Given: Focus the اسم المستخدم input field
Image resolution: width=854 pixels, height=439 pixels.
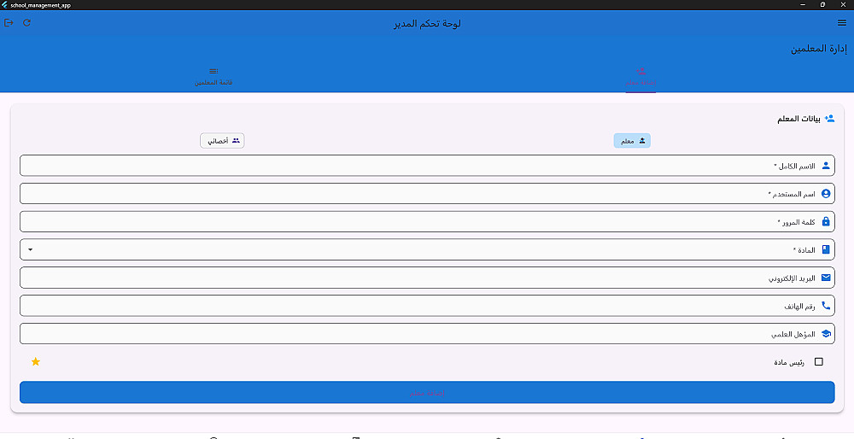Looking at the screenshot, I should 427,193.
